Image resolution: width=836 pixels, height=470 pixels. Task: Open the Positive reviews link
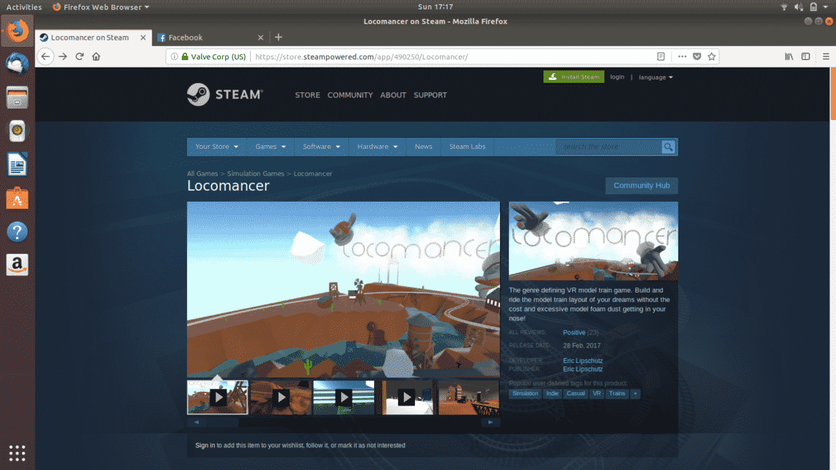tap(573, 332)
